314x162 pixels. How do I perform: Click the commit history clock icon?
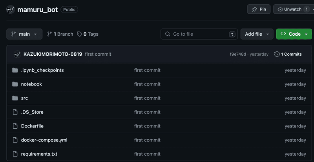[277, 54]
